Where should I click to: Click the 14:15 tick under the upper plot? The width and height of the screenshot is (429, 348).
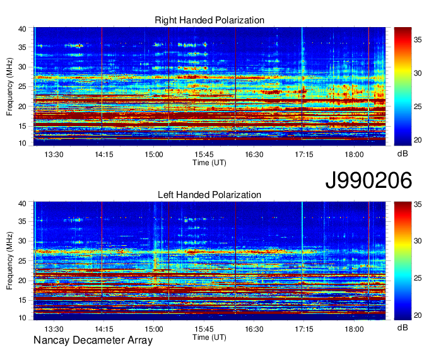click(103, 154)
